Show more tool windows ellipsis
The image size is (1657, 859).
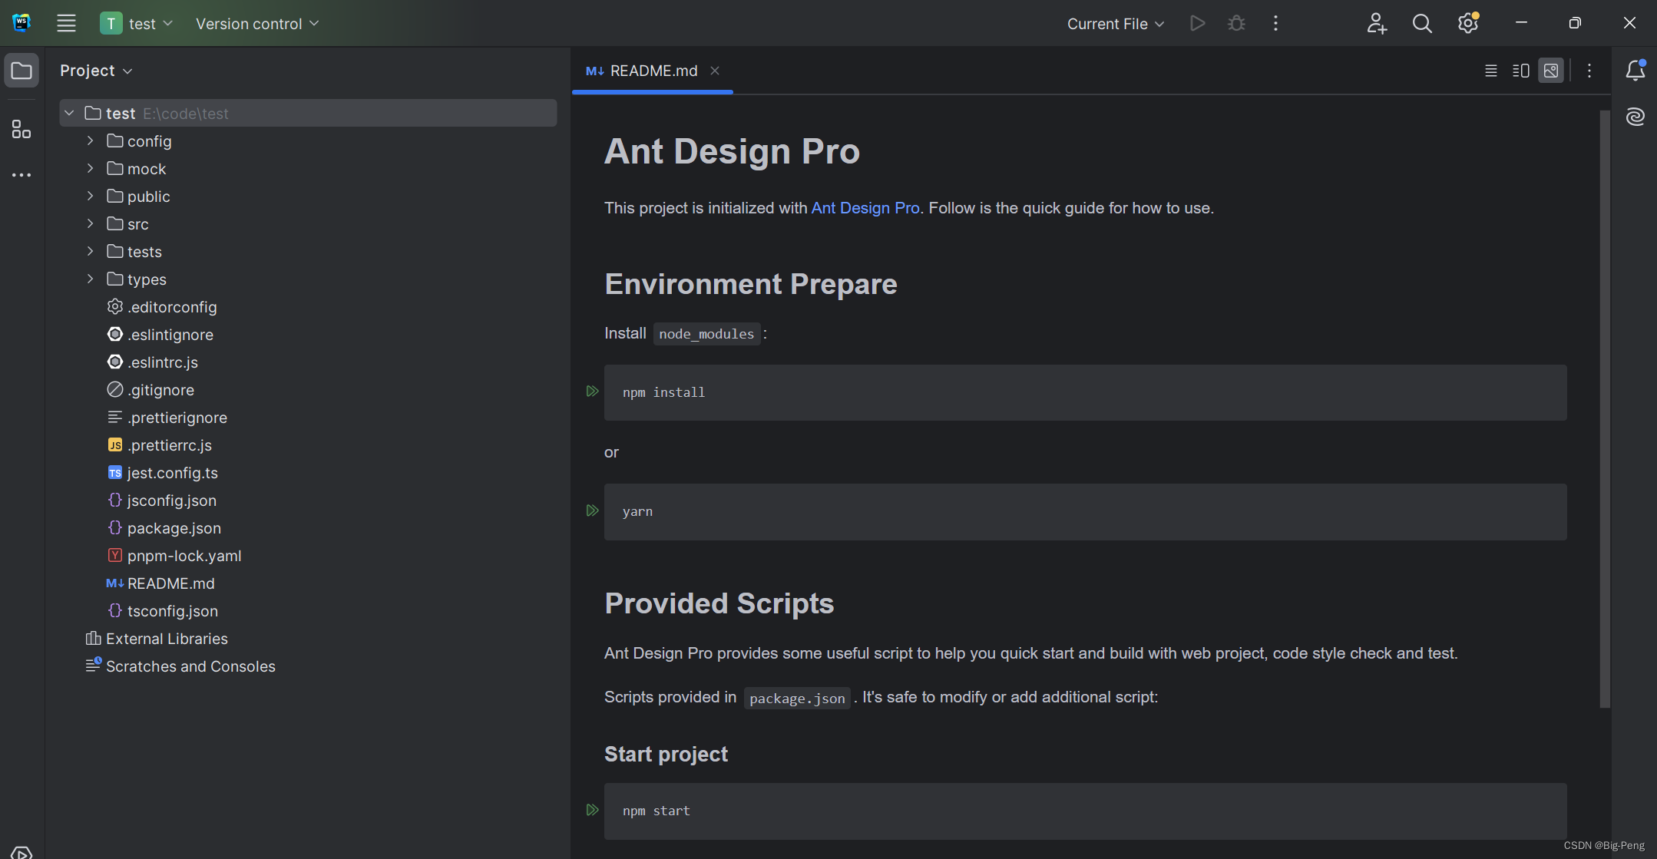click(x=21, y=175)
